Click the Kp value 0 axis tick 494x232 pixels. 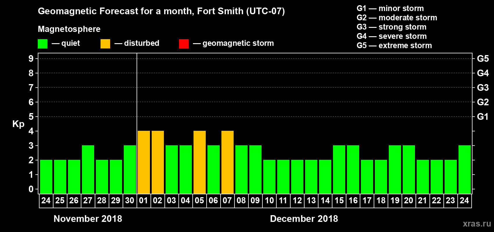(x=31, y=189)
